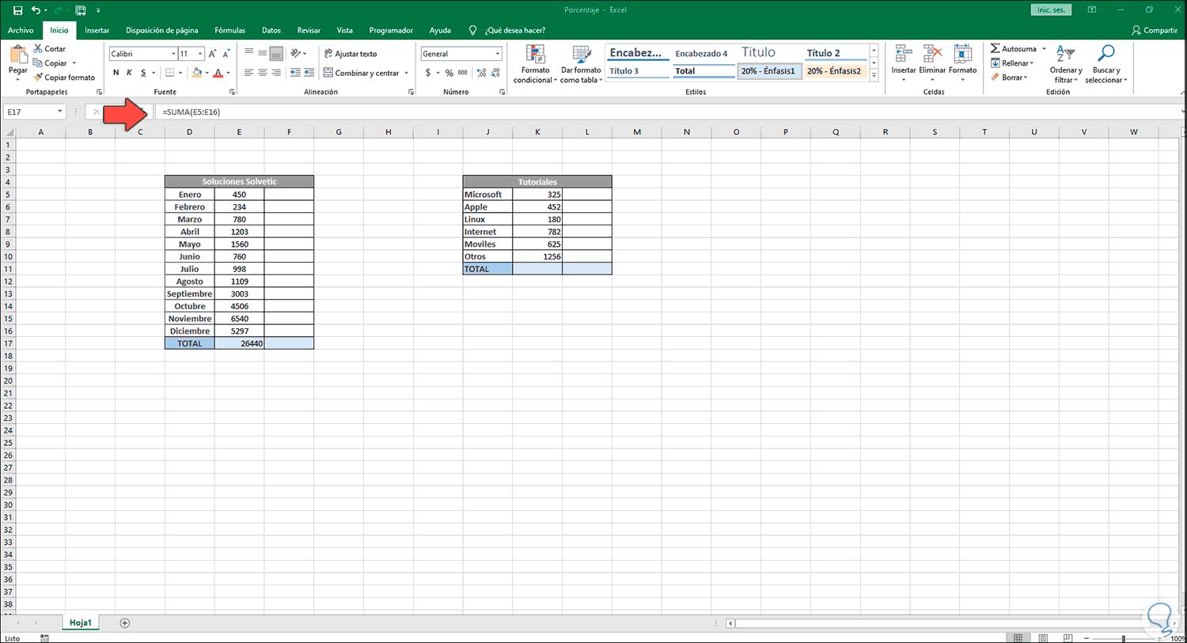
Task: Click the Autosuma sigma icon
Action: (995, 49)
